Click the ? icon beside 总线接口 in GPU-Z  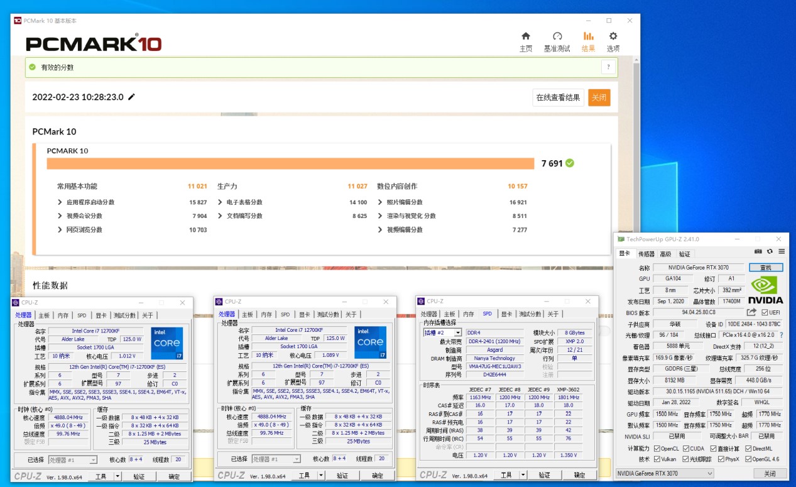pos(782,335)
